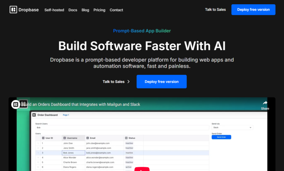Click the Charlie Brown username cell
Image resolution: width=284 pixels, height=171 pixels.
click(x=74, y=162)
